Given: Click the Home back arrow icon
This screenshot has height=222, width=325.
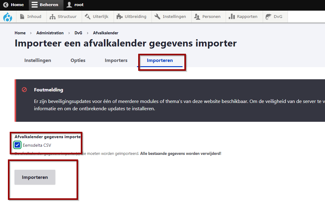Looking at the screenshot, I should coord(6,5).
